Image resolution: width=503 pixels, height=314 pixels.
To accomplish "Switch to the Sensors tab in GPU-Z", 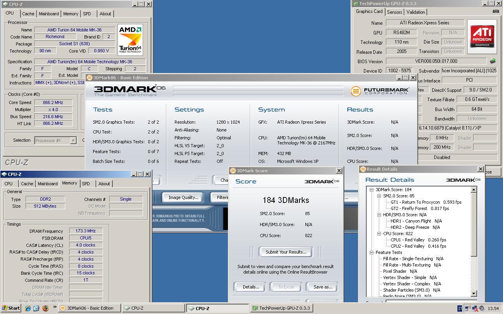I will pyautogui.click(x=395, y=12).
